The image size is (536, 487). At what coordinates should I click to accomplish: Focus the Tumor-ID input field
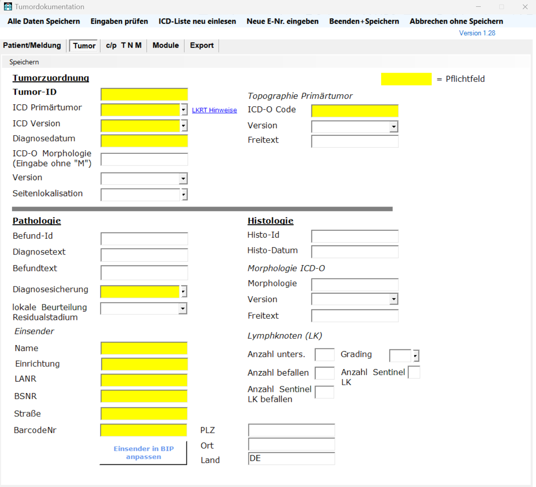(x=144, y=94)
